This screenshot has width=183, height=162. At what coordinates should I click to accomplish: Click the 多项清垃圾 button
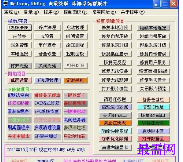[75, 128]
